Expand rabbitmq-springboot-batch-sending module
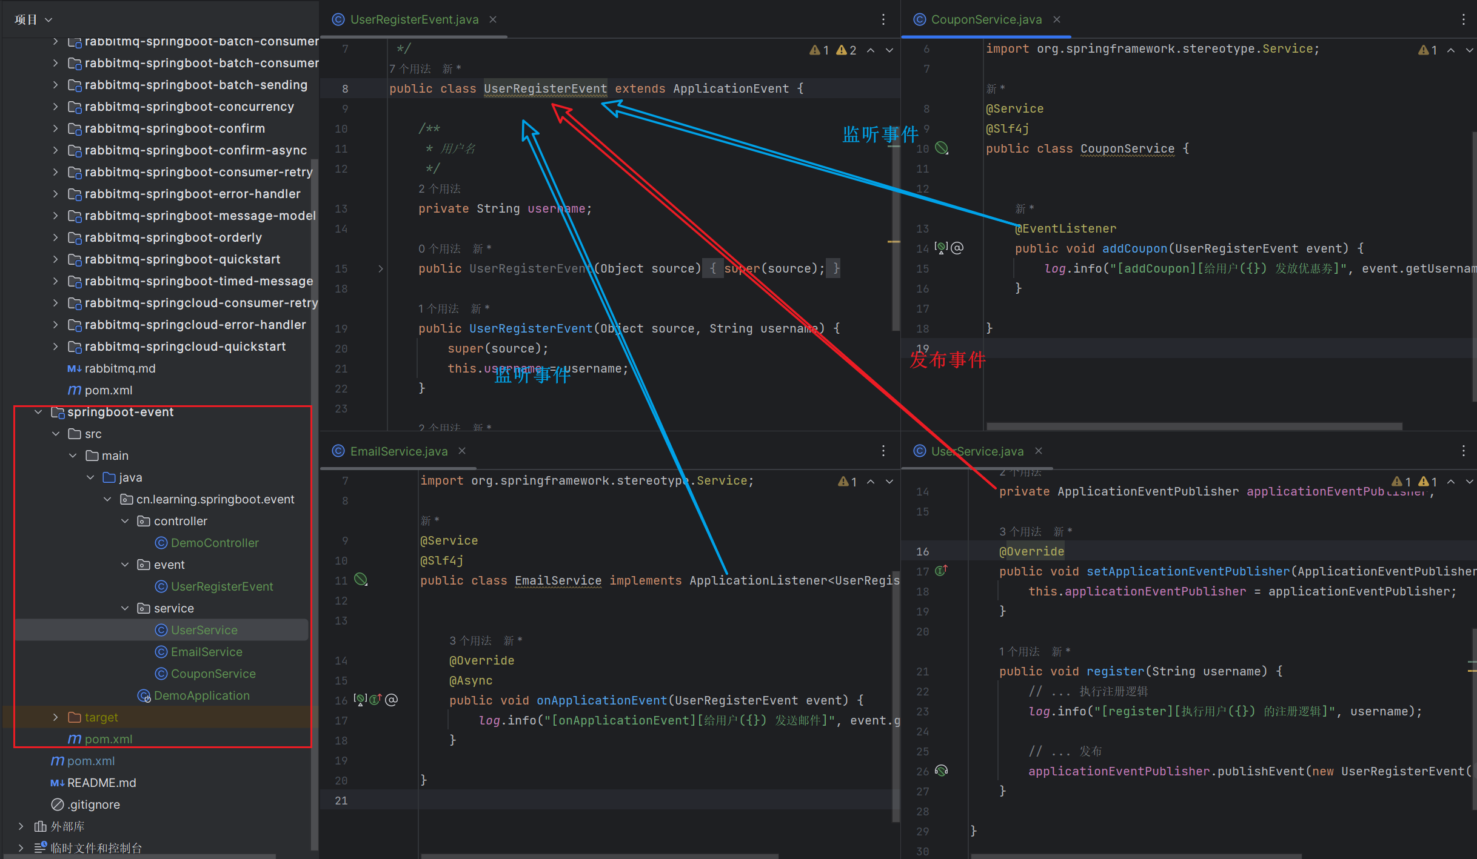Viewport: 1477px width, 859px height. coord(55,85)
